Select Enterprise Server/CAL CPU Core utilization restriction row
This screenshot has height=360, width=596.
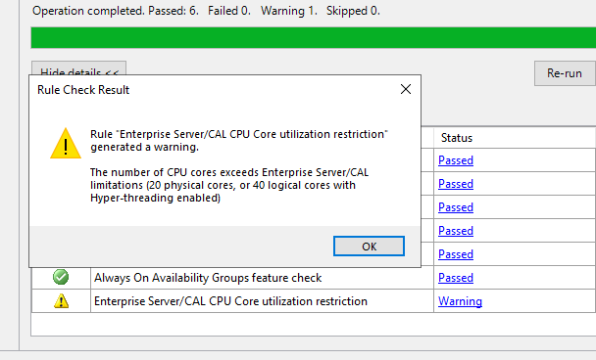(x=314, y=301)
